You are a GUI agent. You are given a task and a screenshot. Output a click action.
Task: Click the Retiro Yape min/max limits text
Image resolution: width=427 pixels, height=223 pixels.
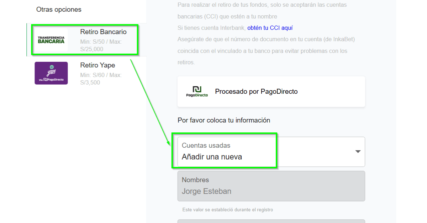101,79
